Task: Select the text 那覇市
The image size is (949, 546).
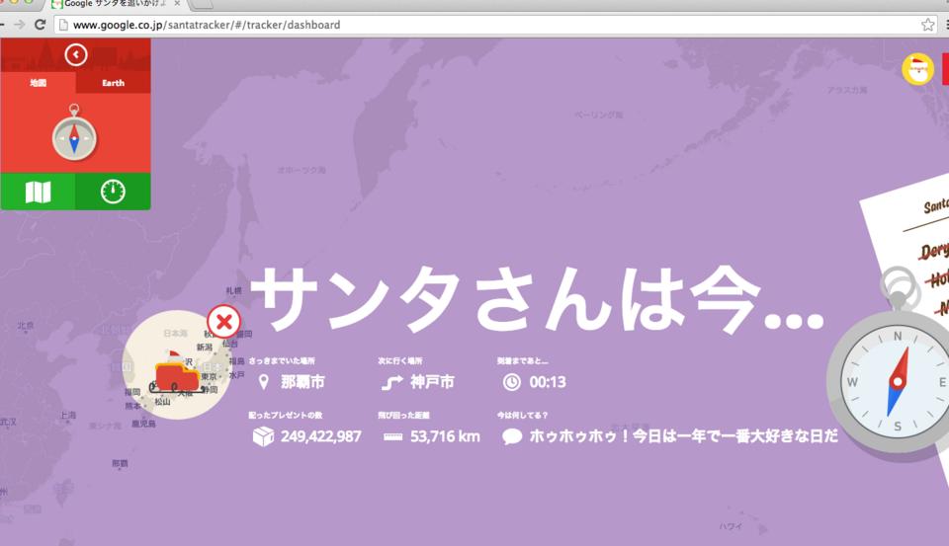Action: 302,382
